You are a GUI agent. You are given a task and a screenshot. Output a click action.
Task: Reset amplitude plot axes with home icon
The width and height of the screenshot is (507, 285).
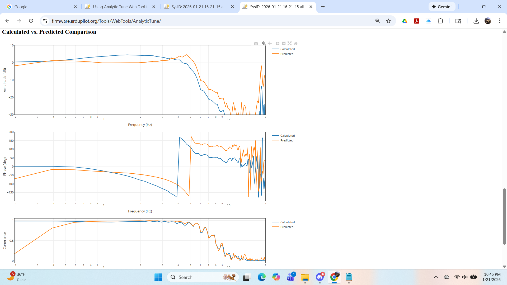(296, 44)
